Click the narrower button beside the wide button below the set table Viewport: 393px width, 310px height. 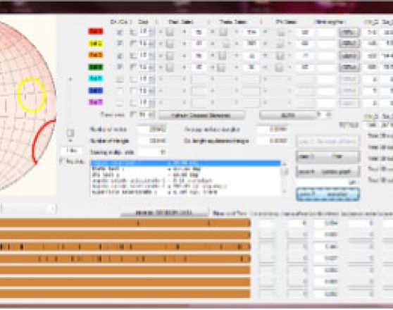pos(288,116)
